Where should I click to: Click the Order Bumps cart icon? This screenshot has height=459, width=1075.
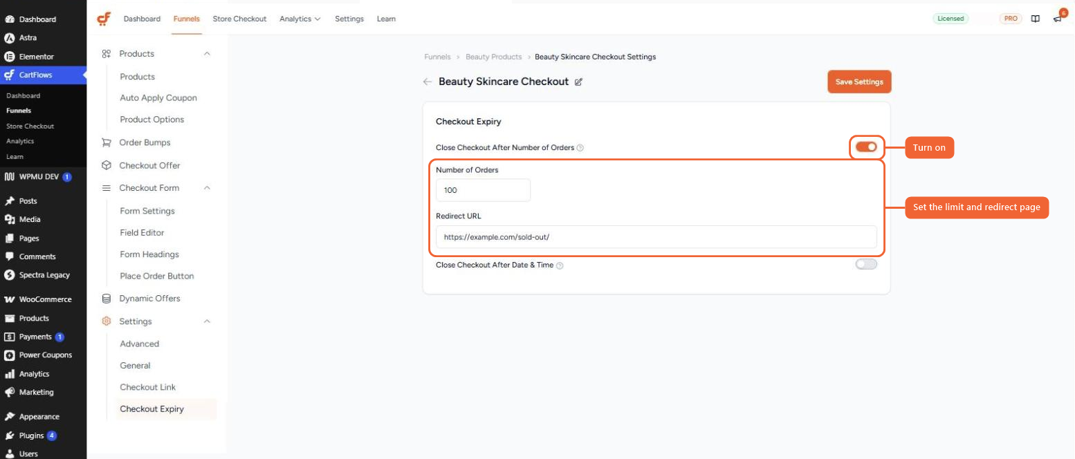107,142
